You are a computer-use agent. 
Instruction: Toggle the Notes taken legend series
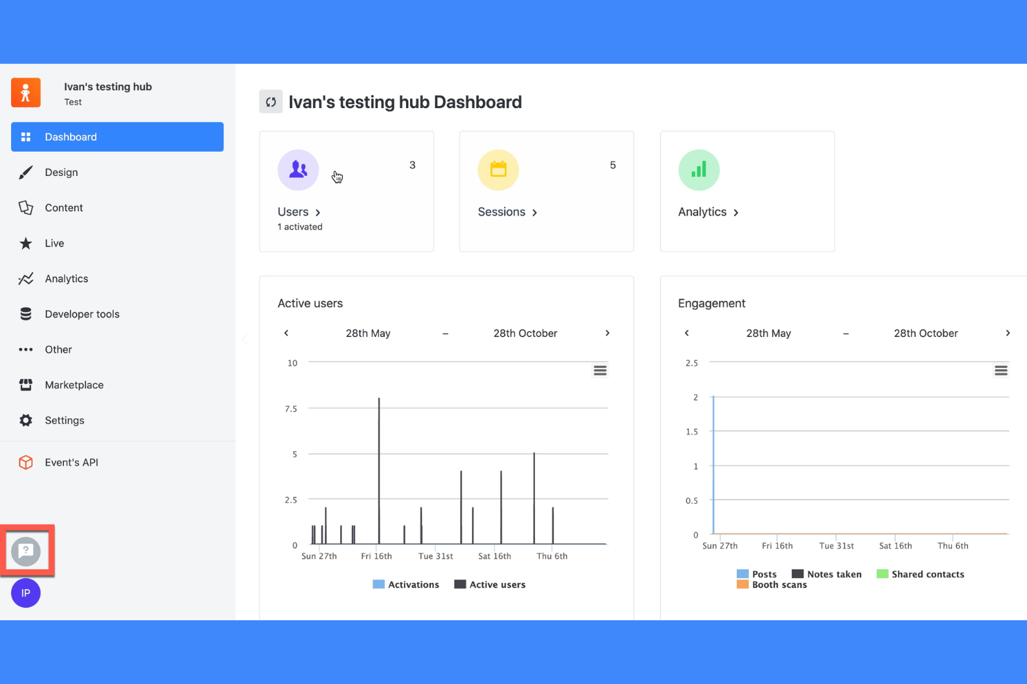826,574
